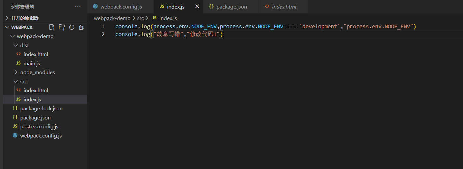Collapse all folders in explorer

(82, 27)
